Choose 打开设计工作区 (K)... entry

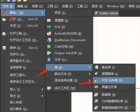click(x=23, y=40)
